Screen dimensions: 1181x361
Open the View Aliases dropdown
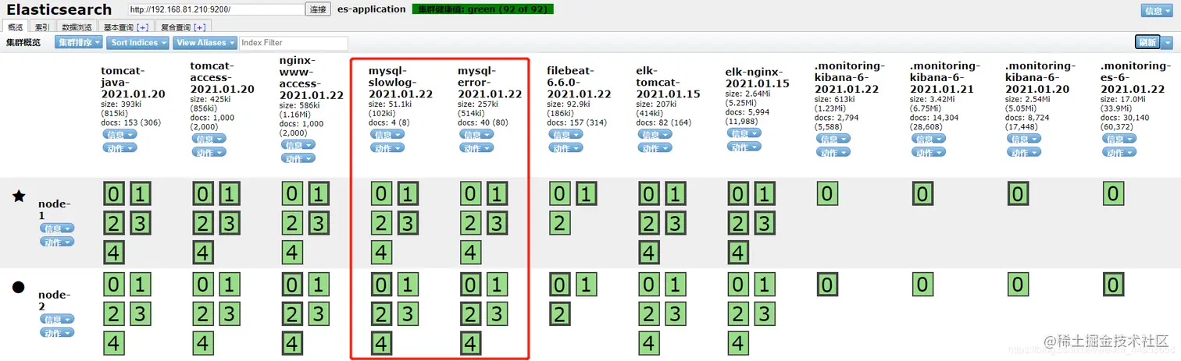coord(205,43)
